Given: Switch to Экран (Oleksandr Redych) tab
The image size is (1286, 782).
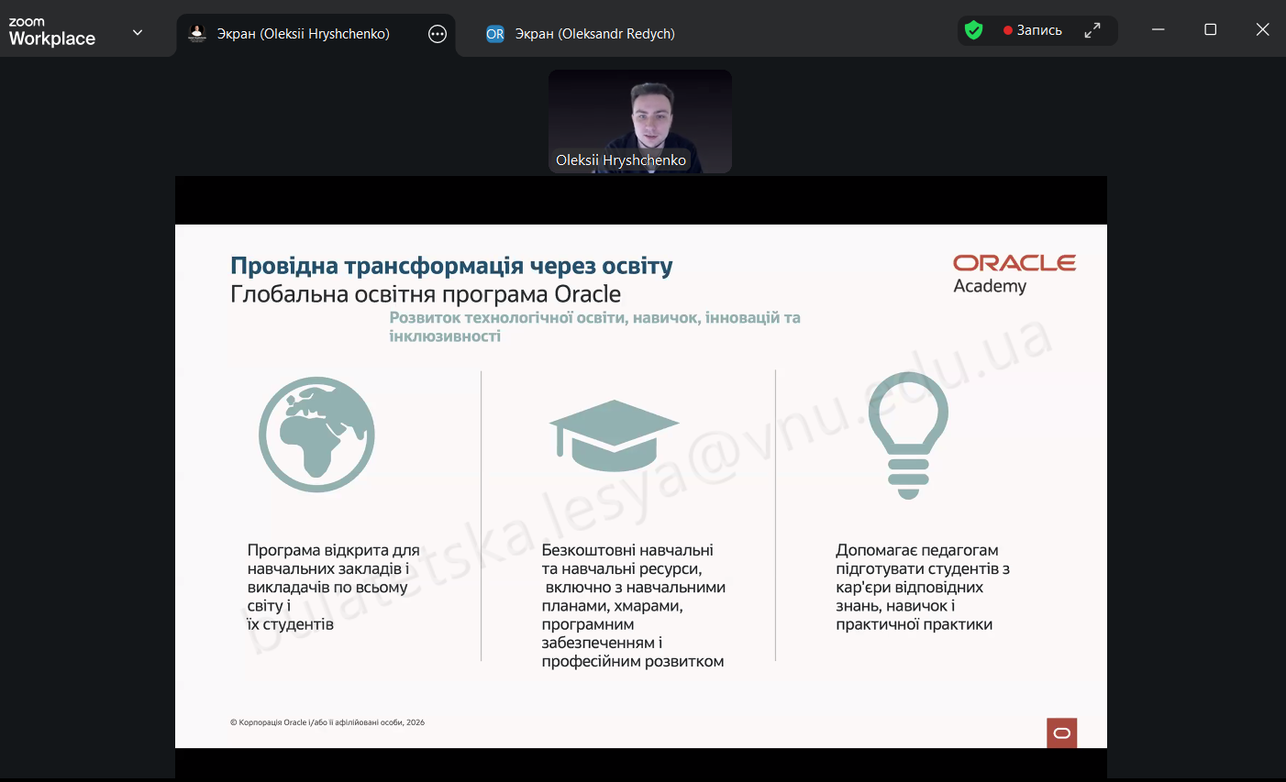Looking at the screenshot, I should coord(594,34).
